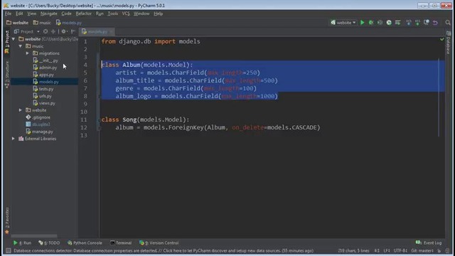This screenshot has width=455, height=256.
Task: Click the Scroll from Source icon
Action: (x=45, y=31)
